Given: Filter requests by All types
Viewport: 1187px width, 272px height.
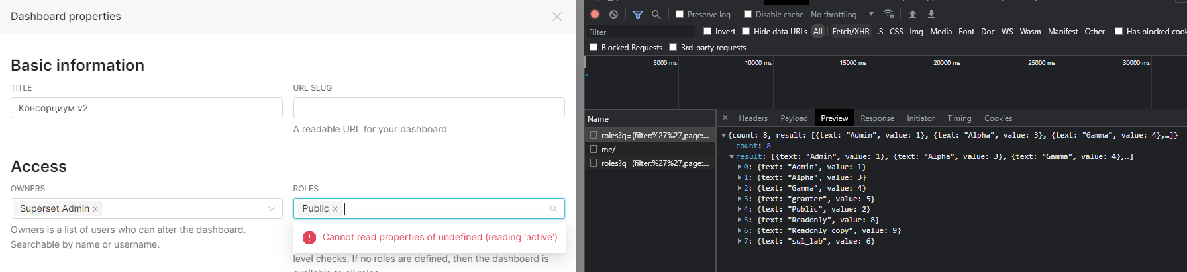Looking at the screenshot, I should tap(818, 31).
